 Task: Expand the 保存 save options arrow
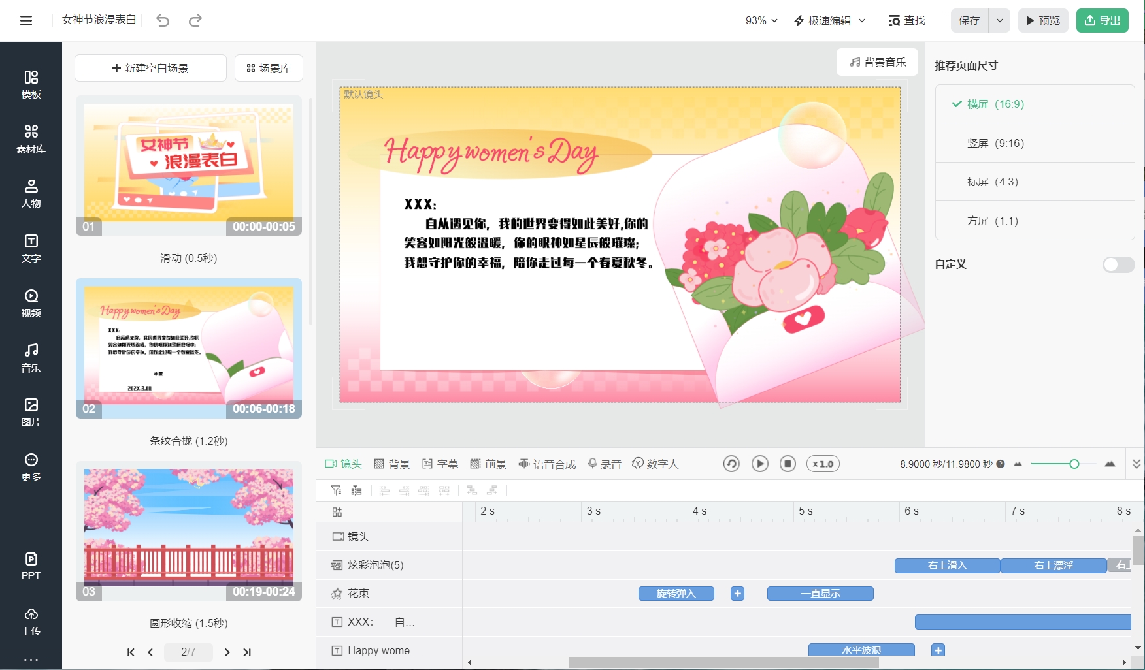pos(999,20)
